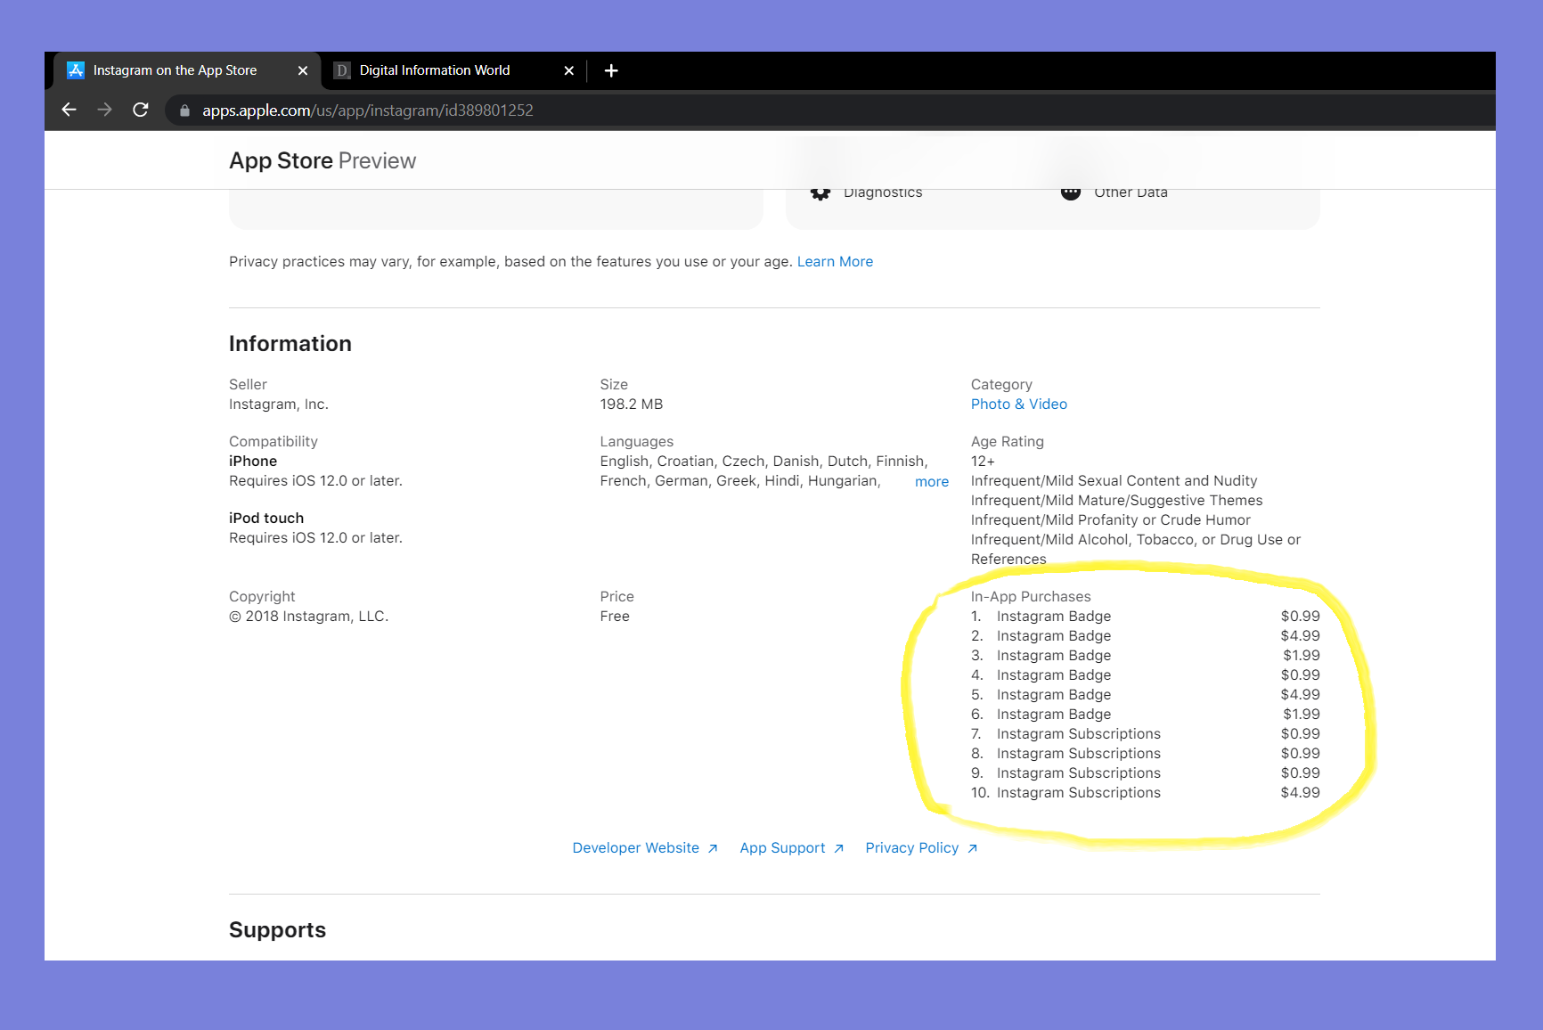Close the Digital Information World tab
Screen dimensions: 1543x1030
coord(569,70)
